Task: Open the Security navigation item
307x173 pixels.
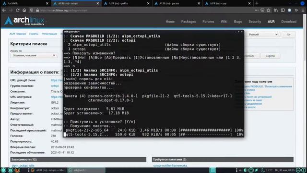Action: coord(255,22)
